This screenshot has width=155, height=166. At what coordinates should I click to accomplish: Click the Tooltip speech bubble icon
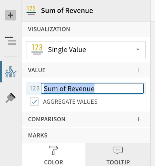click(x=118, y=150)
